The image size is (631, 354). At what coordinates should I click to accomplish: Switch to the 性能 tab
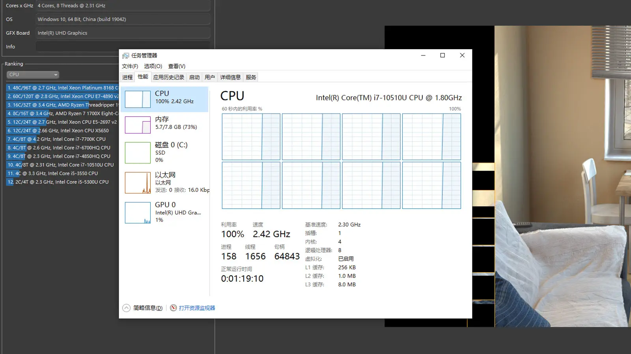[143, 77]
